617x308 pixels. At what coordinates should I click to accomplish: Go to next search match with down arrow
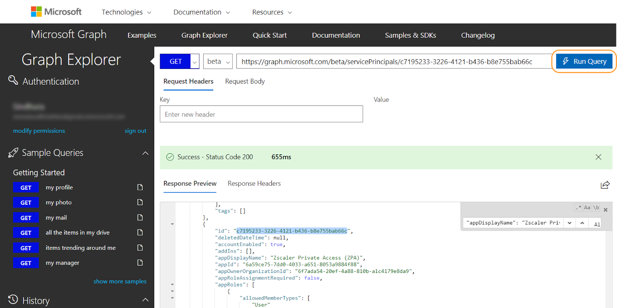coord(570,223)
